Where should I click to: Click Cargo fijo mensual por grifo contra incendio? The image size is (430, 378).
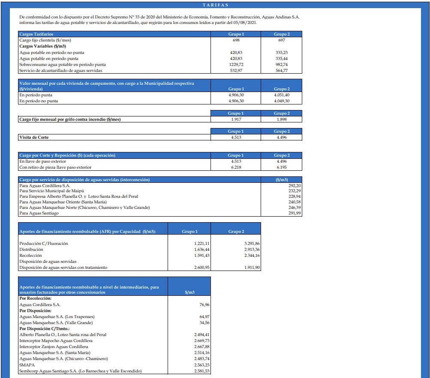[x=70, y=119]
